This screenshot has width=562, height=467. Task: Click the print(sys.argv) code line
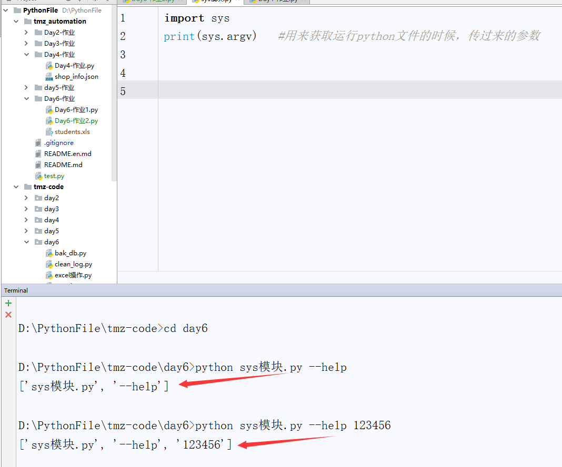point(210,36)
